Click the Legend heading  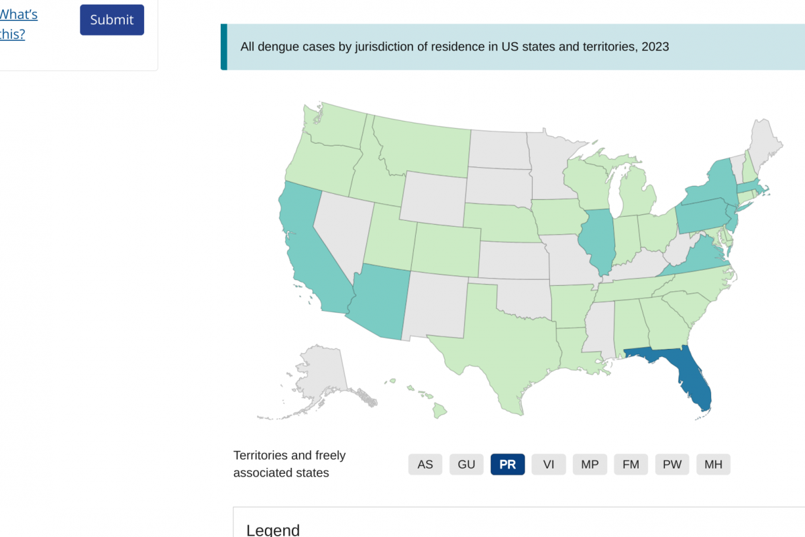[273, 530]
